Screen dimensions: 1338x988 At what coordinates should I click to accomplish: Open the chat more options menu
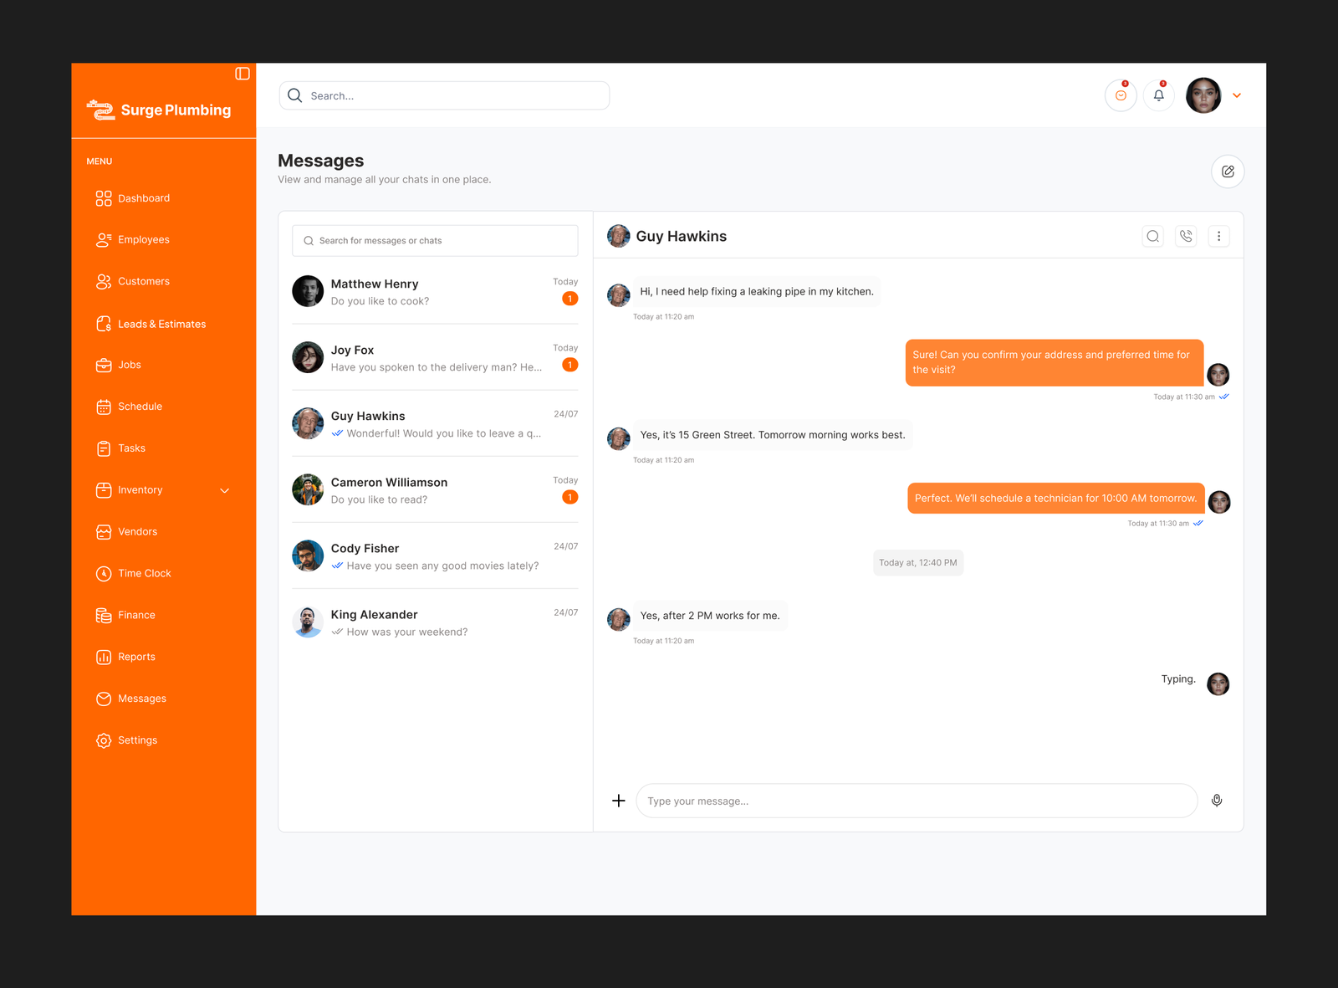pyautogui.click(x=1218, y=236)
